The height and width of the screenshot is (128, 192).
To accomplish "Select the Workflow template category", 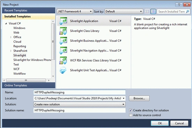I will coord(20,74).
